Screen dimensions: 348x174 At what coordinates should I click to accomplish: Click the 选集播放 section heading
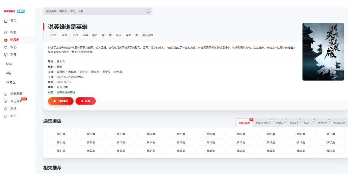click(x=53, y=121)
